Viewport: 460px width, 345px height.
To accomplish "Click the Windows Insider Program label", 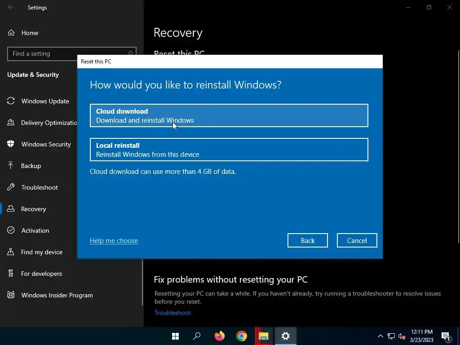I will point(57,295).
